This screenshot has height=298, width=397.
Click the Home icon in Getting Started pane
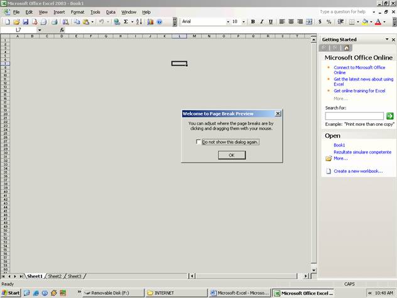click(346, 48)
